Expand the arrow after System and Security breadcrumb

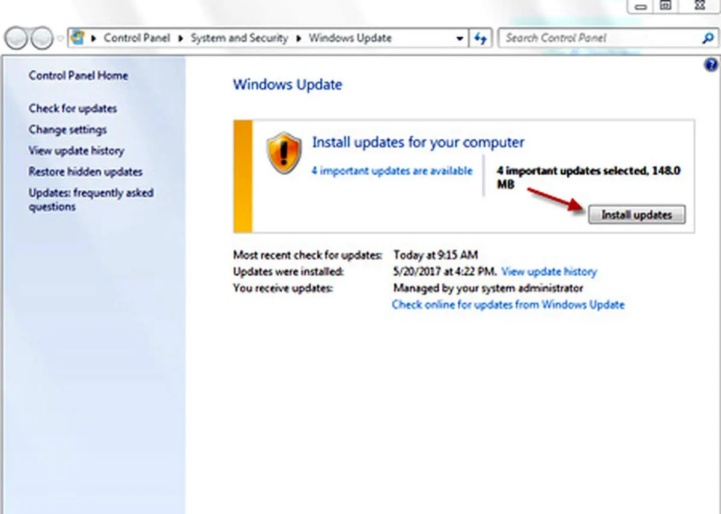[298, 38]
